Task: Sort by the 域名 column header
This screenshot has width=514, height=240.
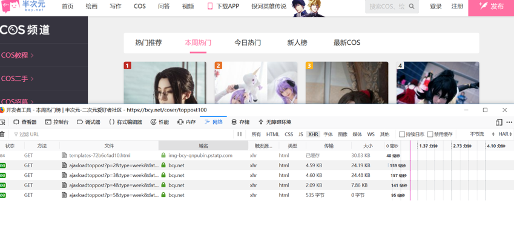Action: [203, 146]
